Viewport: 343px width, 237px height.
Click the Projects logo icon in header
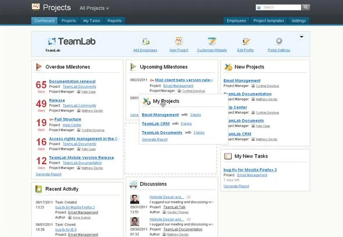[x=36, y=7]
